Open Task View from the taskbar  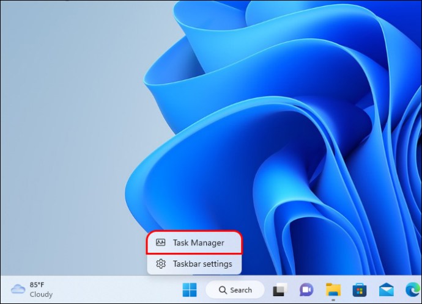pos(279,289)
